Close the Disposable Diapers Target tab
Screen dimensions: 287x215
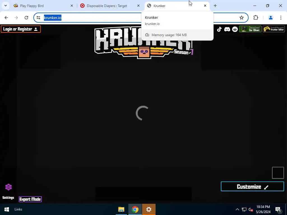138,6
